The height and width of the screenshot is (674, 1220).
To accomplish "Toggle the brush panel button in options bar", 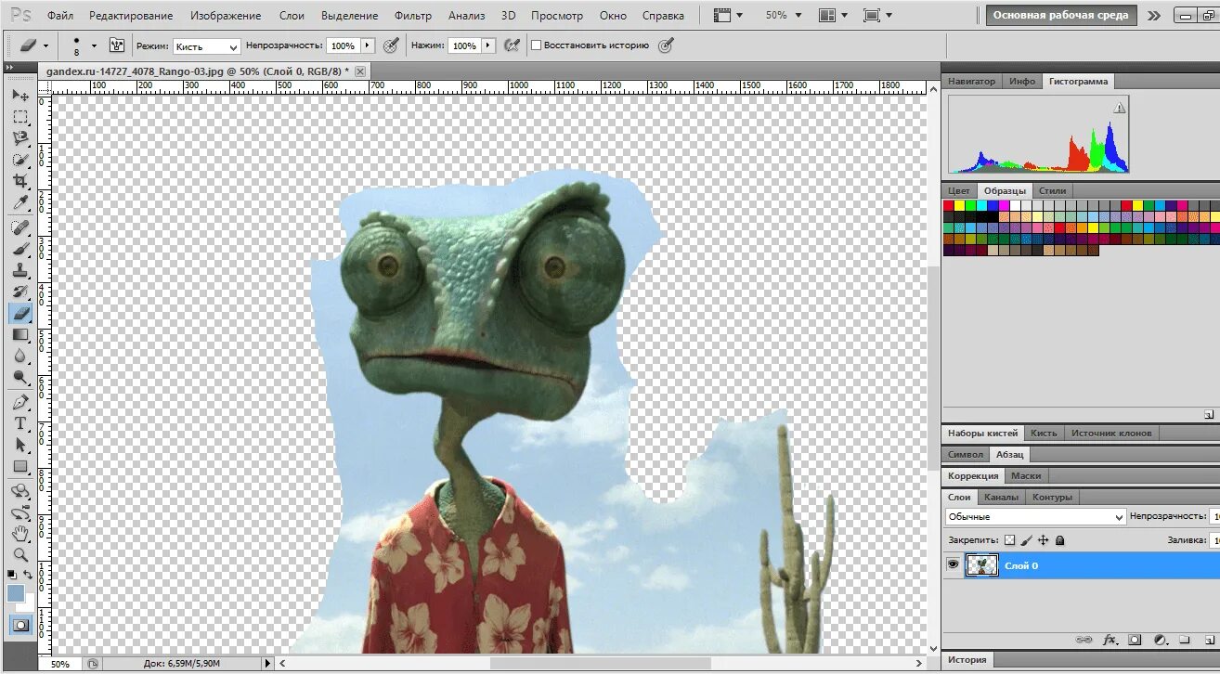I will click(x=117, y=45).
